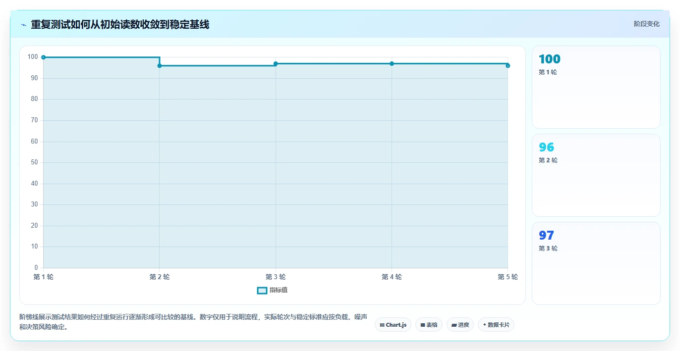Click the lightning icon beside the title
This screenshot has height=351, width=680.
tap(23, 25)
